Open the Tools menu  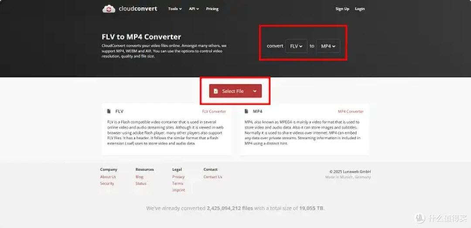[175, 9]
